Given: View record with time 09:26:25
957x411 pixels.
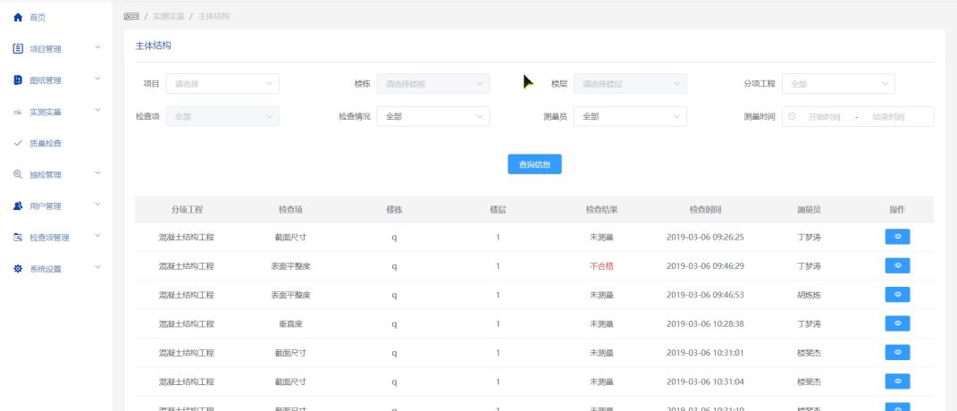Looking at the screenshot, I should (x=897, y=237).
